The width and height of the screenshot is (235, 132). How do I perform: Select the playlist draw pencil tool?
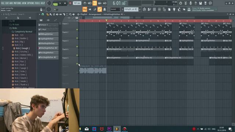pos(47,14)
